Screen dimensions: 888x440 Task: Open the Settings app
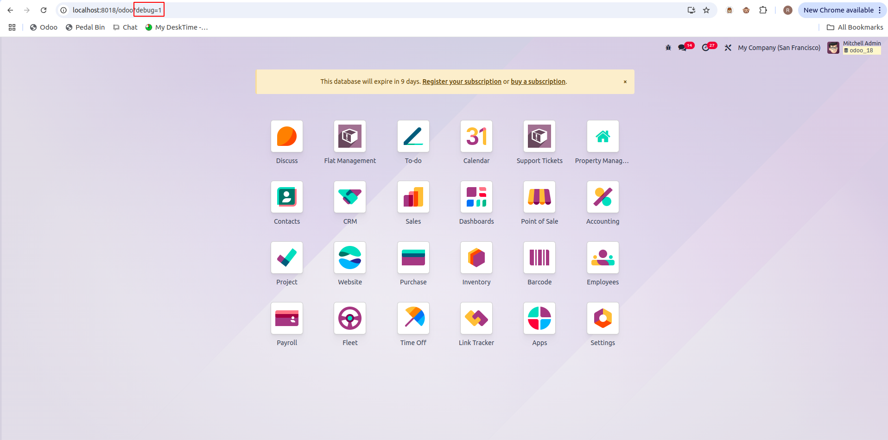pyautogui.click(x=603, y=318)
